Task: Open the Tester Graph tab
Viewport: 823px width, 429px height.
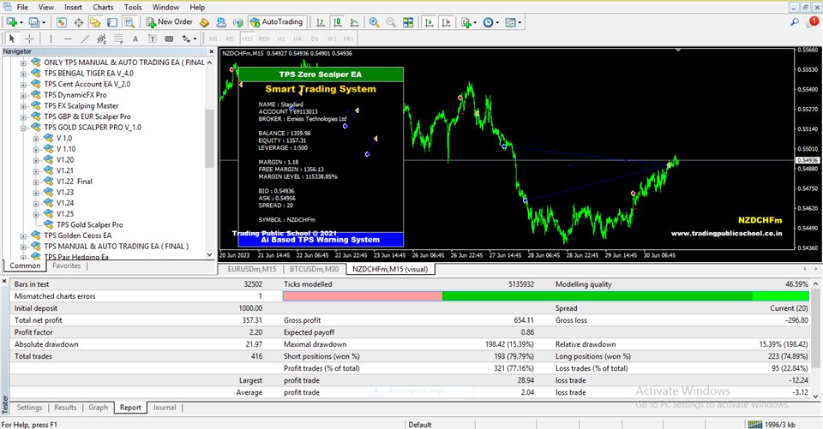Action: tap(98, 408)
